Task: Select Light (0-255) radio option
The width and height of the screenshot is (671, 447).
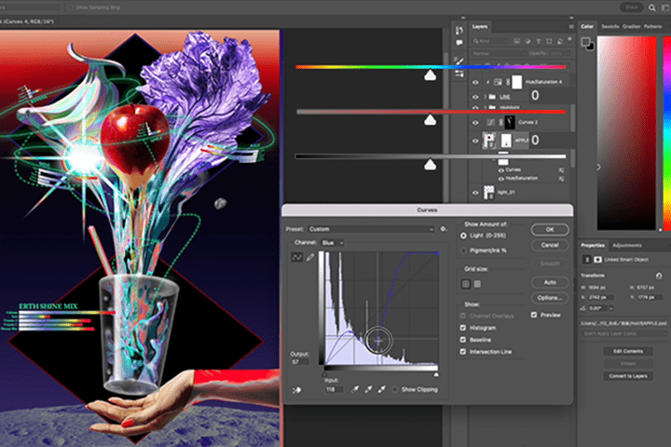Action: click(x=463, y=236)
